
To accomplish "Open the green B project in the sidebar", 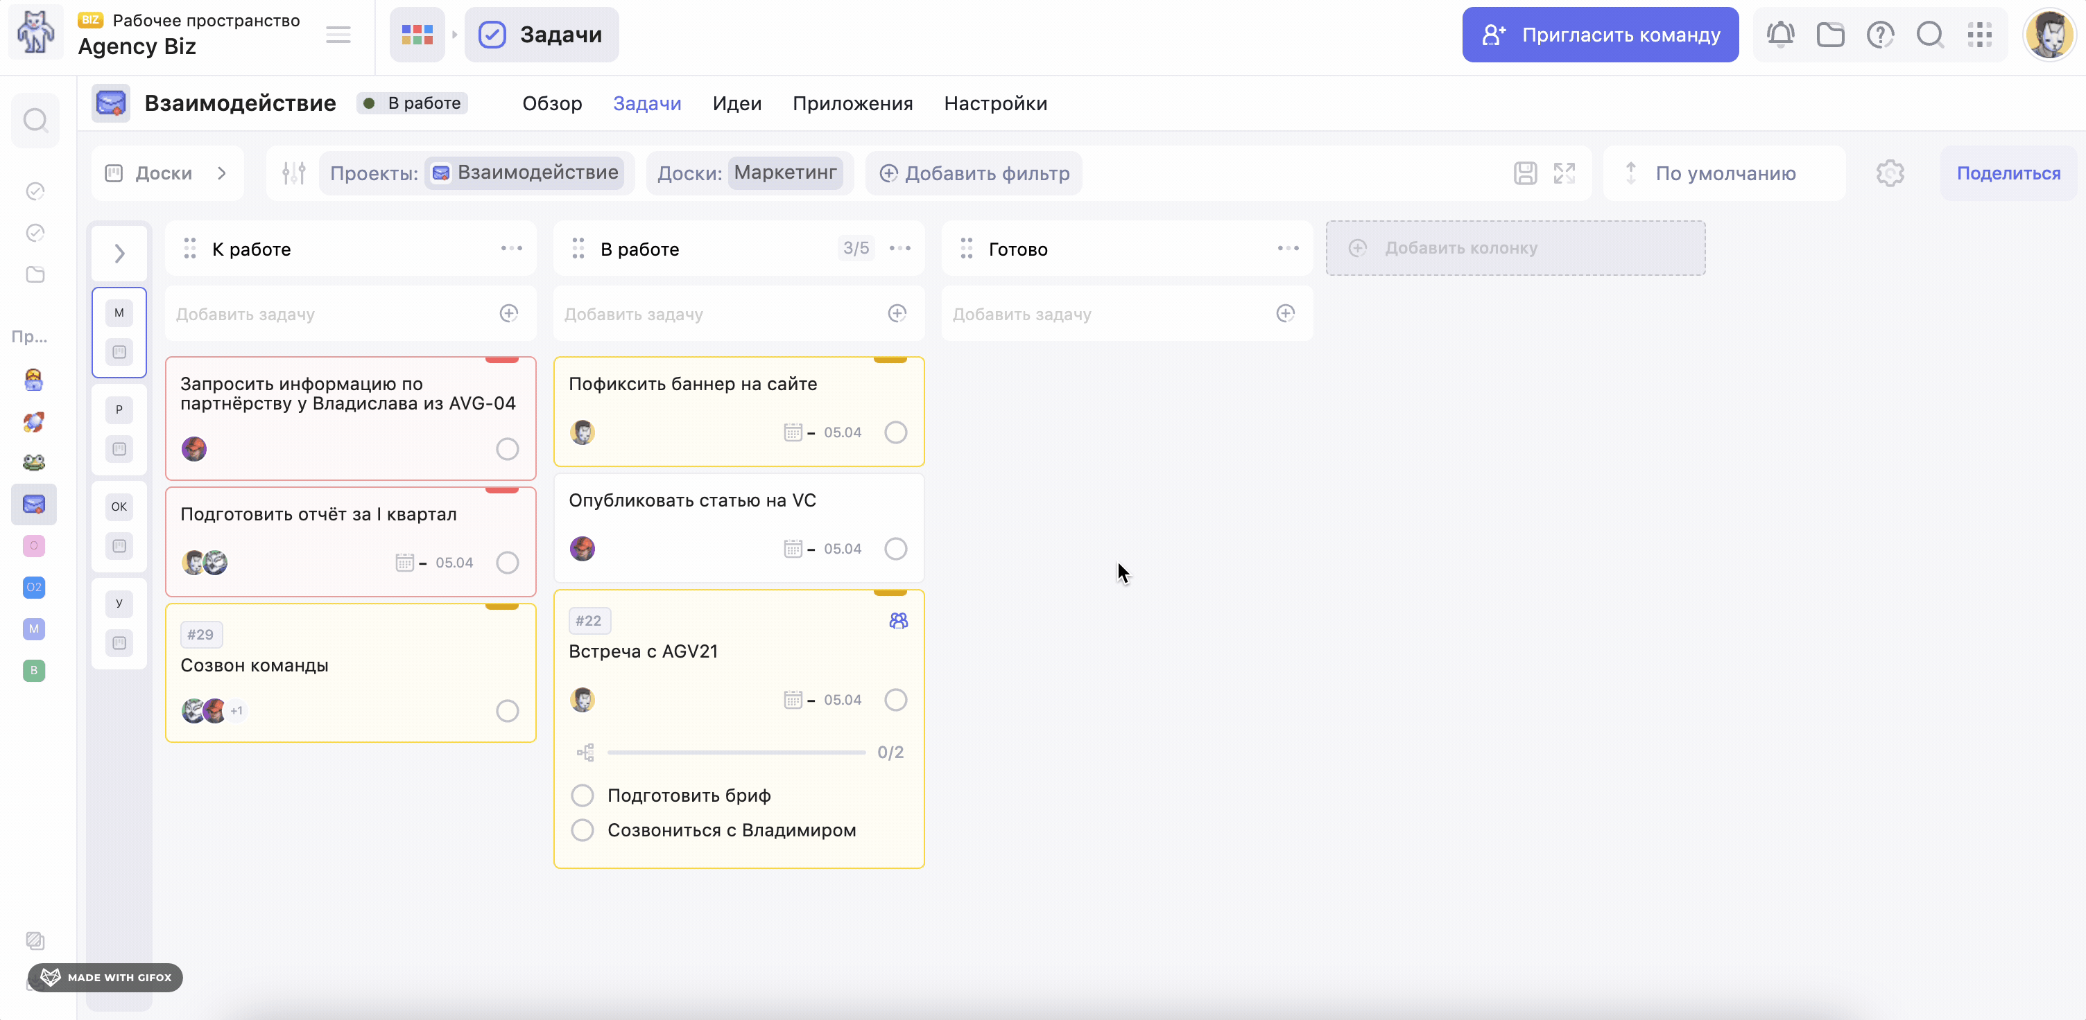I will [x=34, y=671].
